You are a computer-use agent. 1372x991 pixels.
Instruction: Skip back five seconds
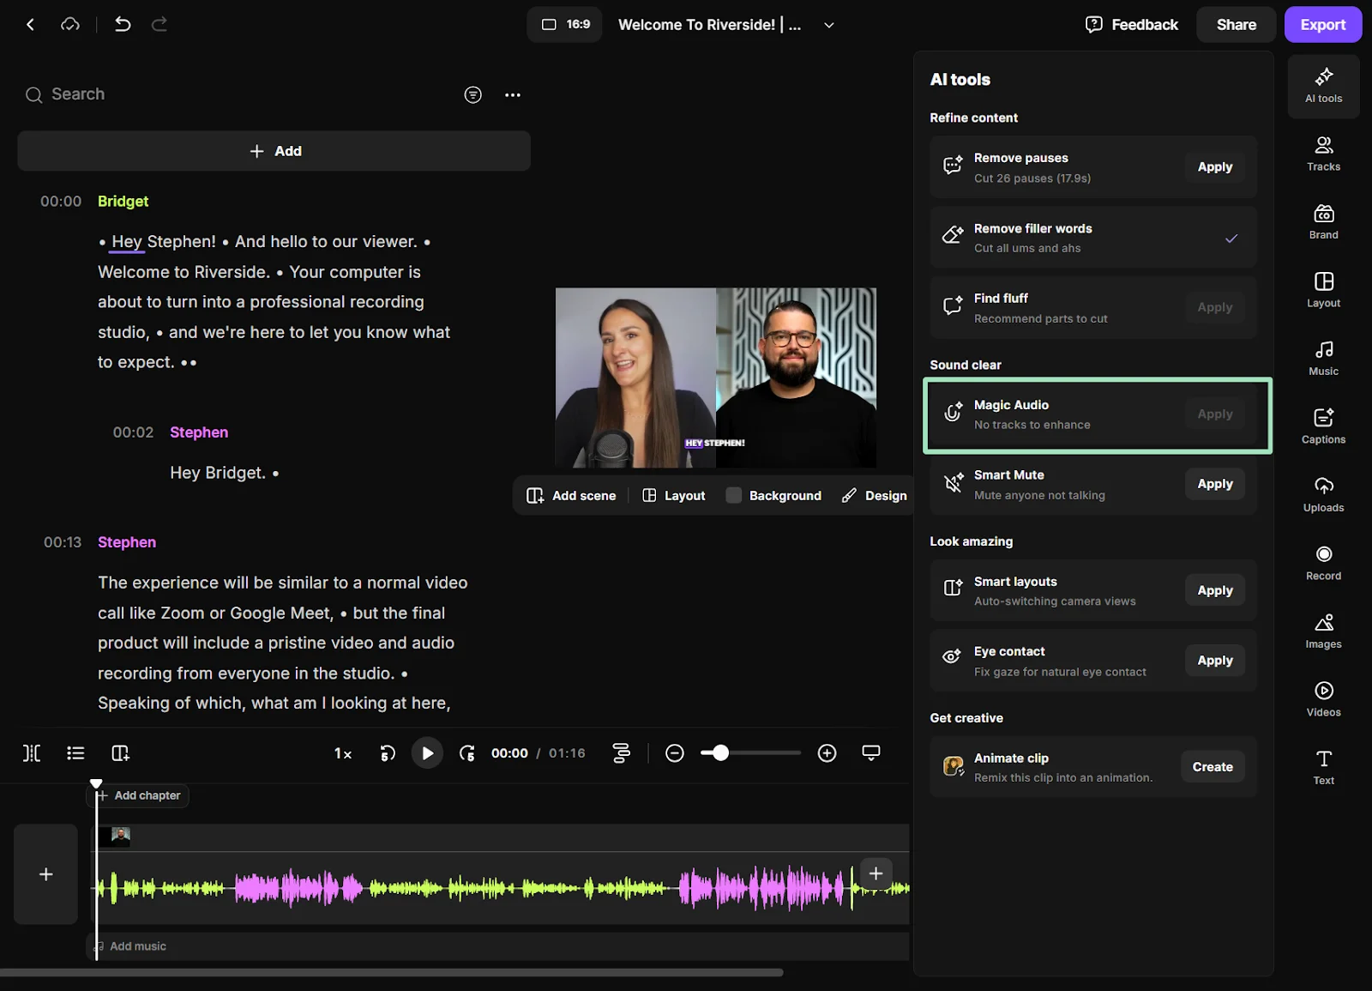coord(388,753)
